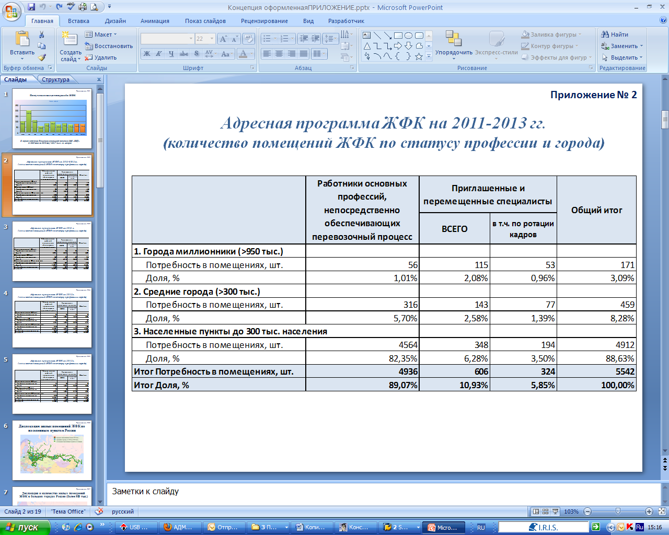The image size is (669, 535).
Task: Center text in paragraph group
Action: click(279, 53)
